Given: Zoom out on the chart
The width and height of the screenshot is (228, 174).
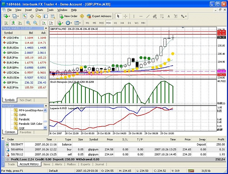Looking at the screenshot, I should 35,23.
